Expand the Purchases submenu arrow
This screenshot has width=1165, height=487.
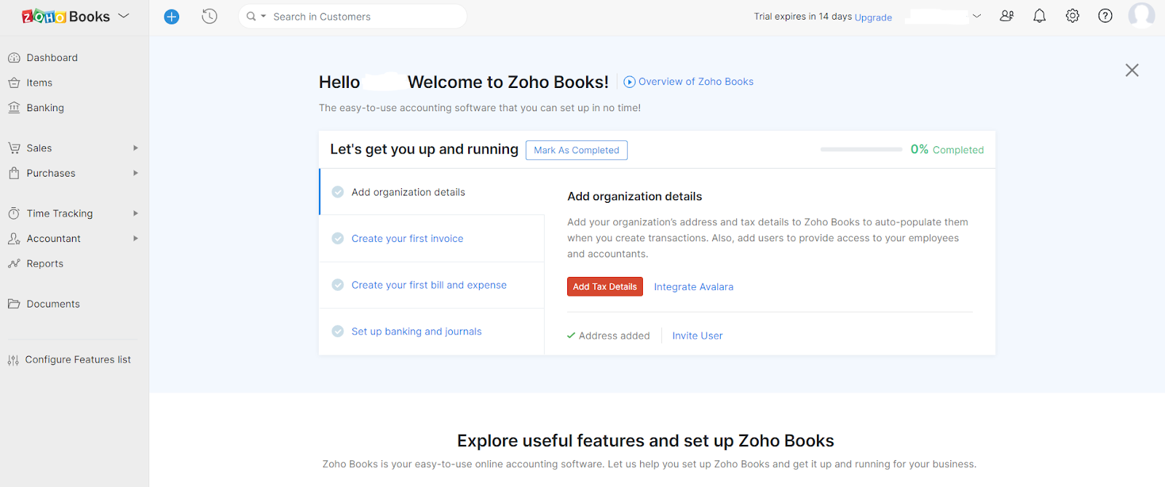coord(135,173)
